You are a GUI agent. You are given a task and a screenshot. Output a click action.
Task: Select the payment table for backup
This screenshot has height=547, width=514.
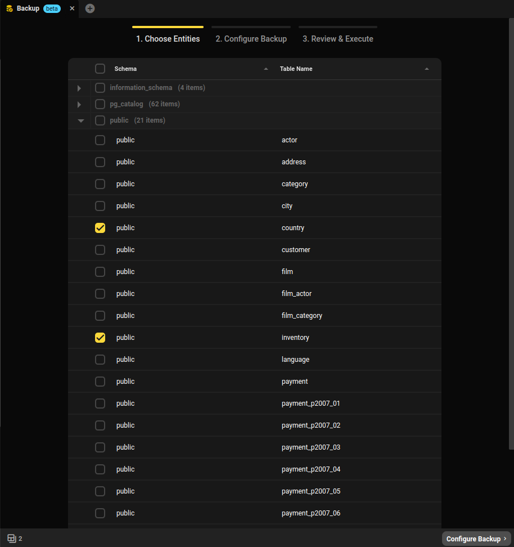pos(100,381)
